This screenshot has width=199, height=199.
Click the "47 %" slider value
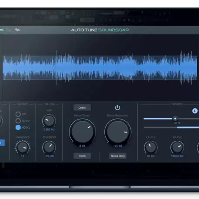point(177,123)
